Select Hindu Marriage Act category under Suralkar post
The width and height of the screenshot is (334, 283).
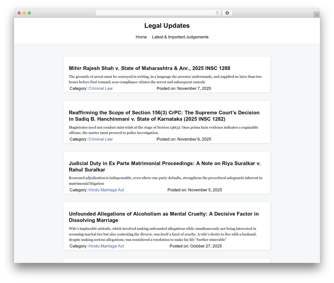pos(106,190)
